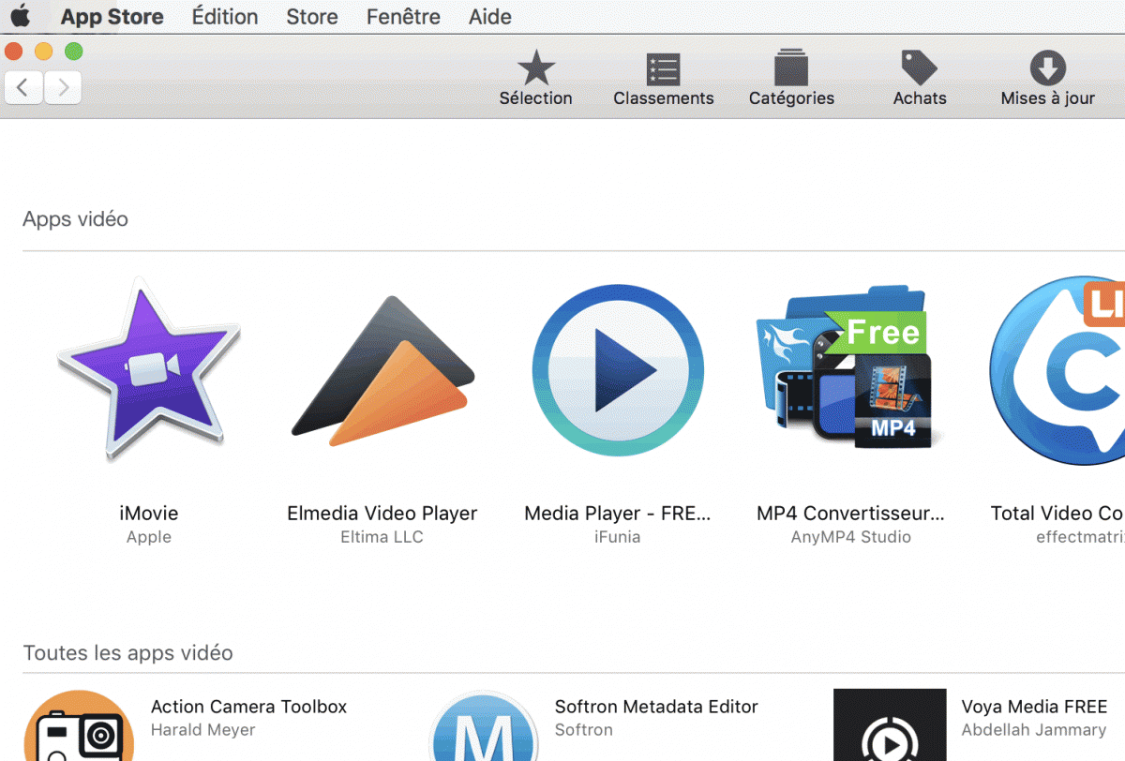The height and width of the screenshot is (761, 1125).
Task: Open the Achats tag tab
Action: pos(920,79)
